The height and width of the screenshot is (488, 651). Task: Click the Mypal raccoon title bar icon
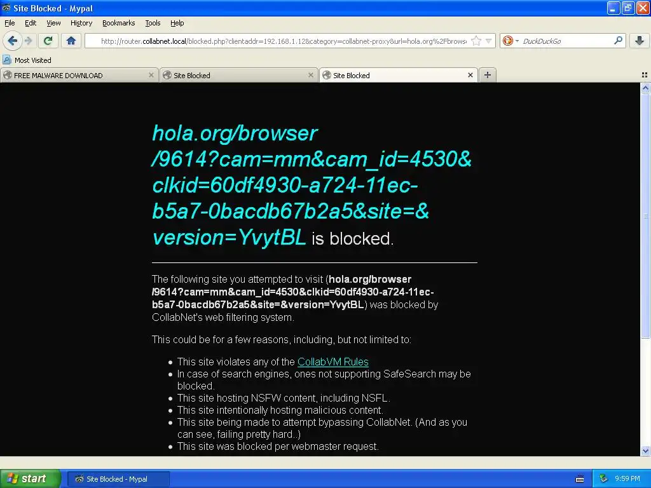(x=6, y=8)
